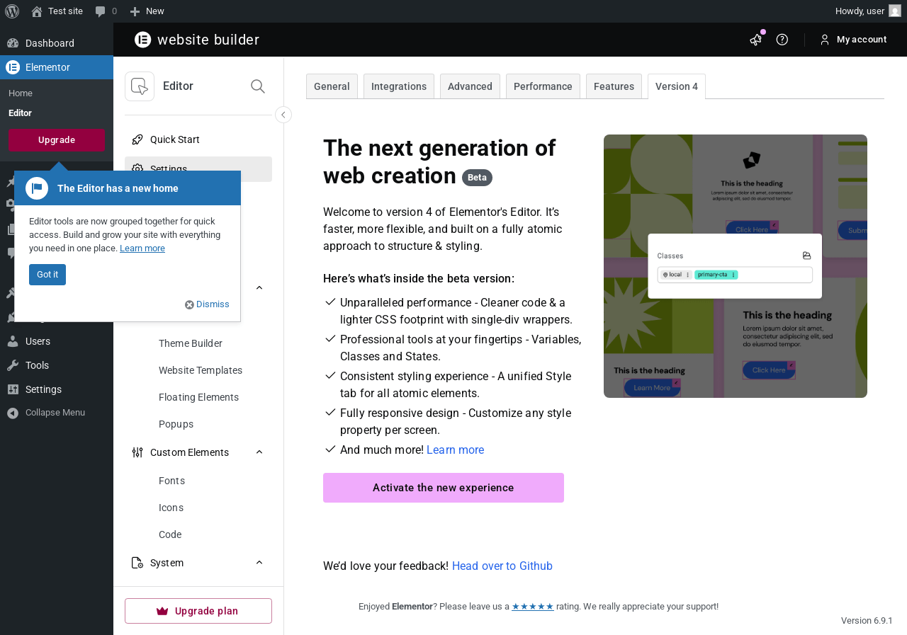Dismiss the Editor new home notice
Image resolution: width=907 pixels, height=635 pixels.
pos(208,304)
